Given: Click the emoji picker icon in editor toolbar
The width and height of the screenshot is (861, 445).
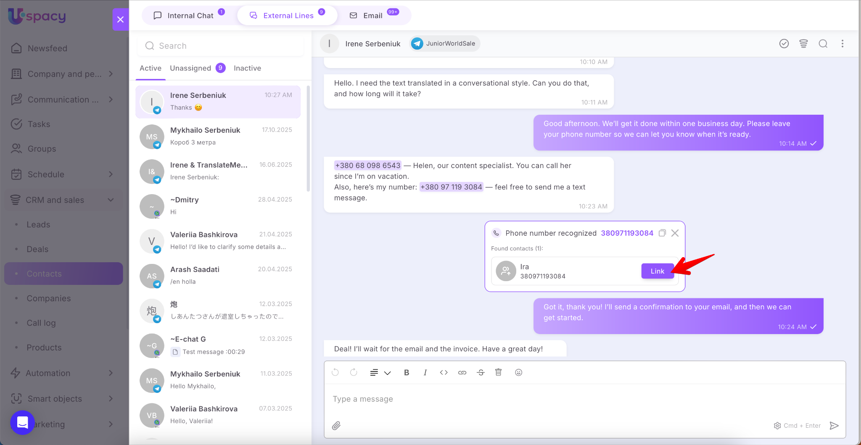Looking at the screenshot, I should (x=518, y=372).
